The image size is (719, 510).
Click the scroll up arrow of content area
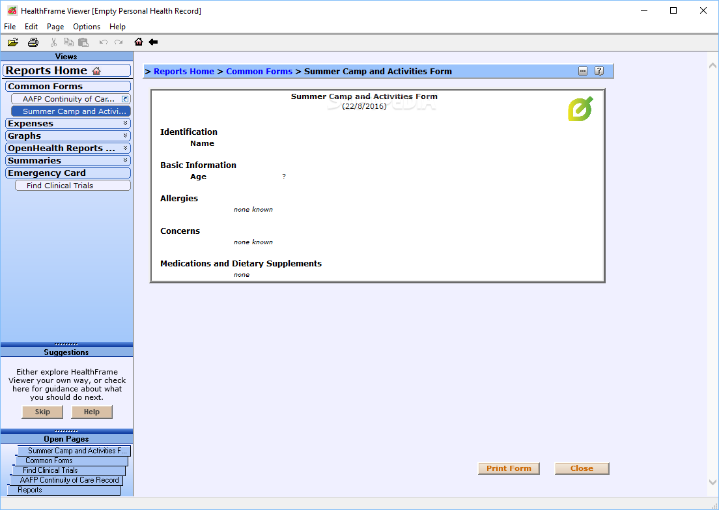712,66
